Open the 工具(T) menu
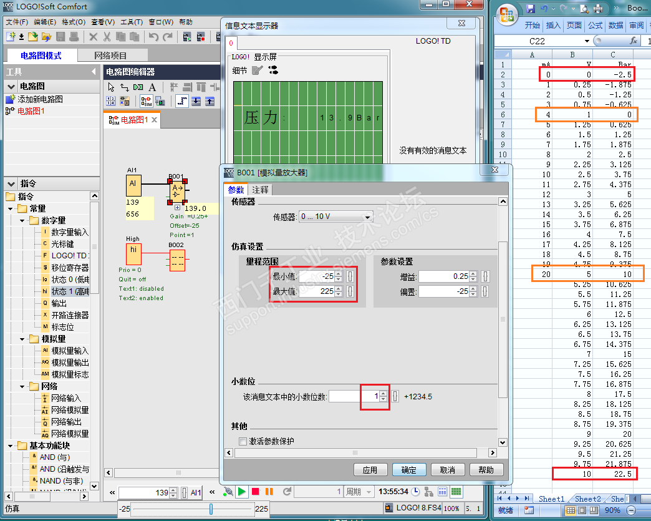This screenshot has width=651, height=521. 132,22
